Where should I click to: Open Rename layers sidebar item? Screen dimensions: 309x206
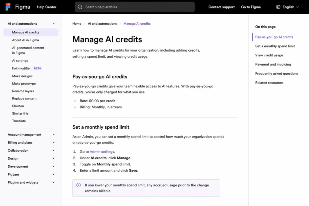23,91
